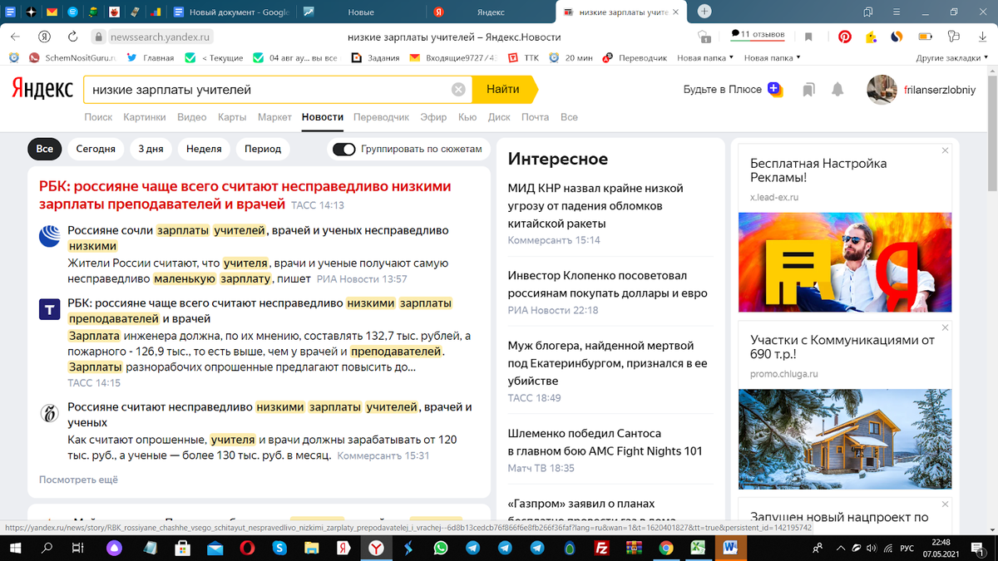The width and height of the screenshot is (998, 561).
Task: Switch to the Картинки tab
Action: (x=145, y=117)
